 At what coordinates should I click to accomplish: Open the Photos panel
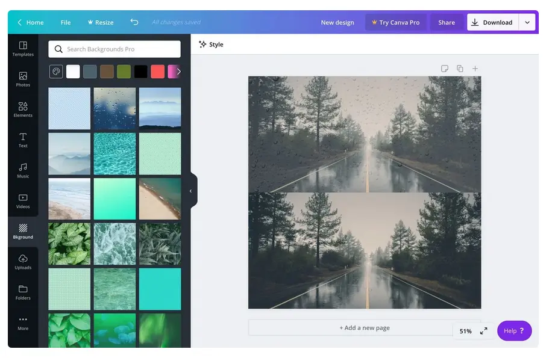point(23,79)
